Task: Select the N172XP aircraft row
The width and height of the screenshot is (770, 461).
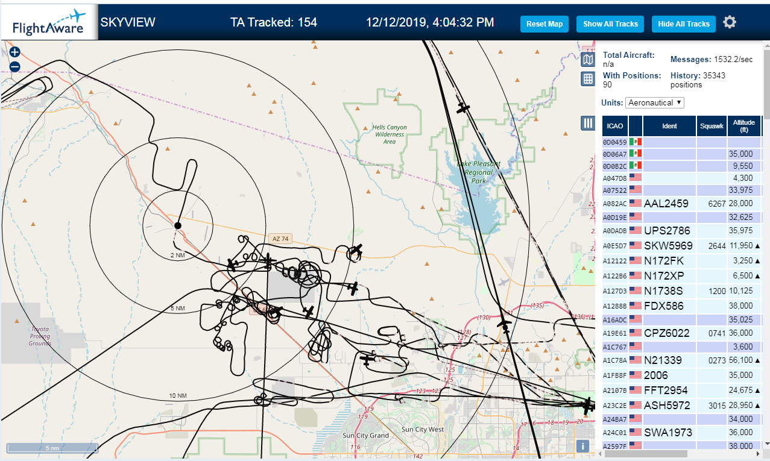Action: coord(682,276)
